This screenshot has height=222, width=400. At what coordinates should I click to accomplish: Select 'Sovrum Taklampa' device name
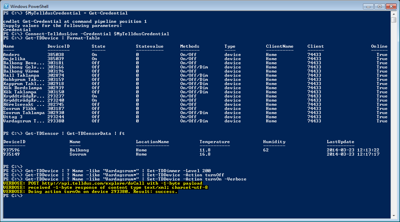pos(24,112)
